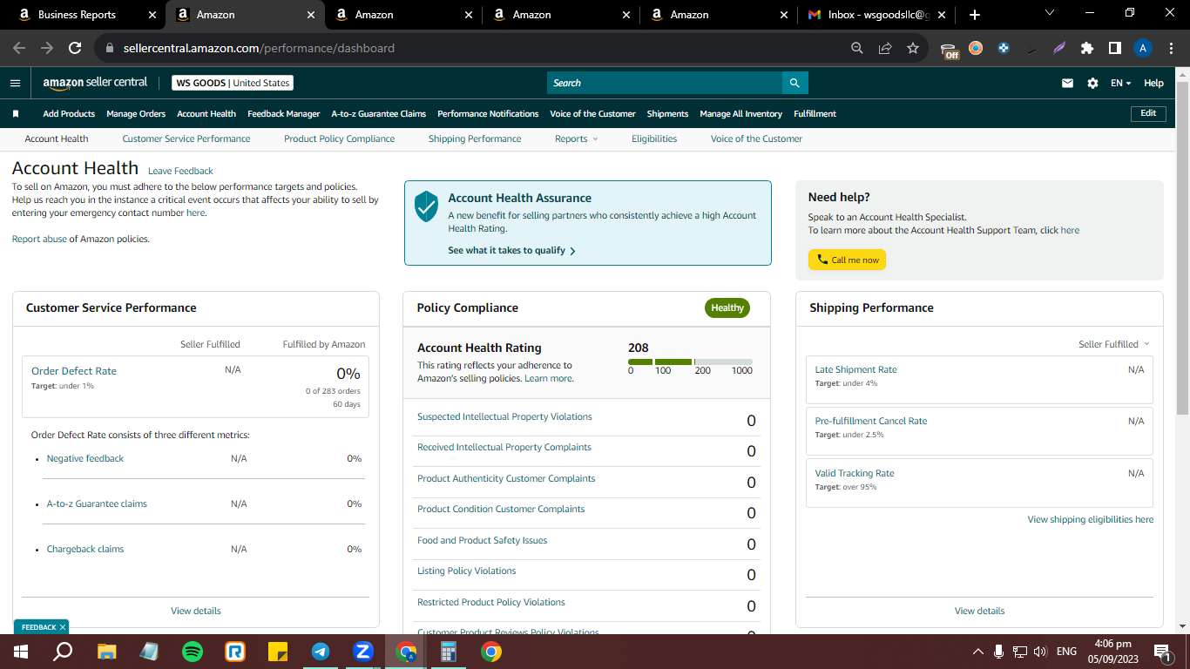Viewport: 1190px width, 669px height.
Task: Open the Product Policy Compliance tab
Action: [x=340, y=139]
